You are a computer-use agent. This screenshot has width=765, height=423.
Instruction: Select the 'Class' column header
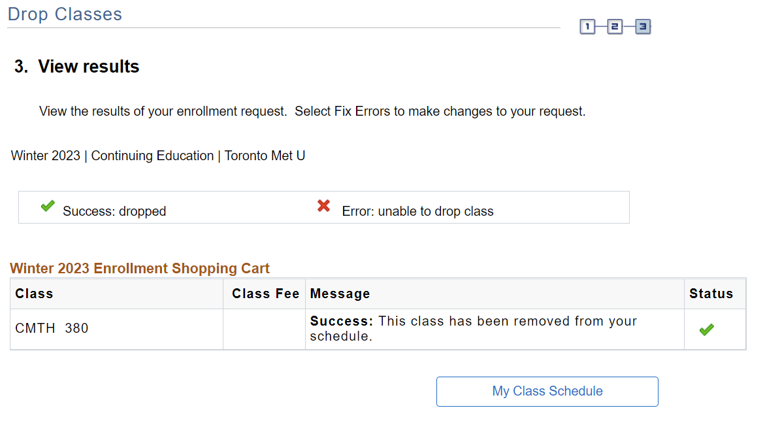click(x=34, y=294)
